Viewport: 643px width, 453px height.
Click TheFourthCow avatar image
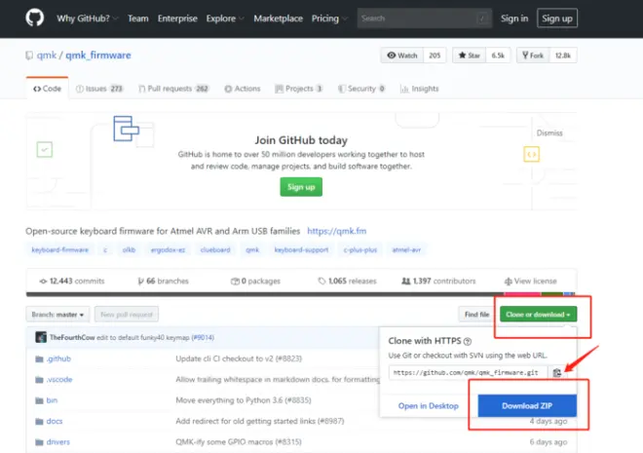(x=41, y=337)
